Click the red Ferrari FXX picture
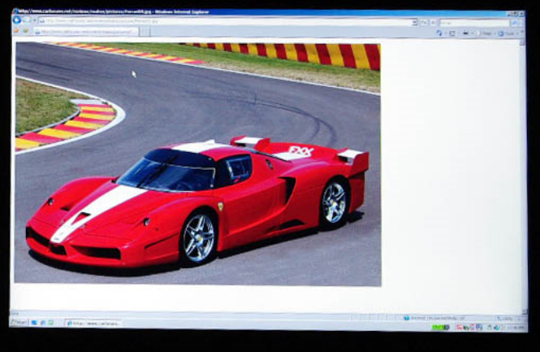This screenshot has height=352, width=540. 198,163
